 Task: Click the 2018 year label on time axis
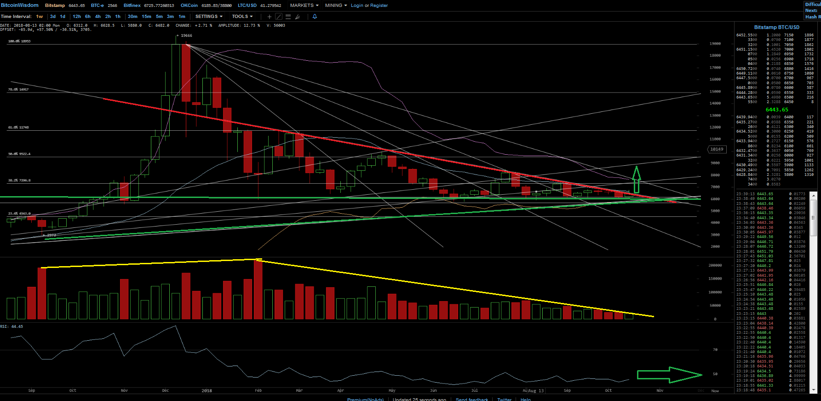coord(207,390)
